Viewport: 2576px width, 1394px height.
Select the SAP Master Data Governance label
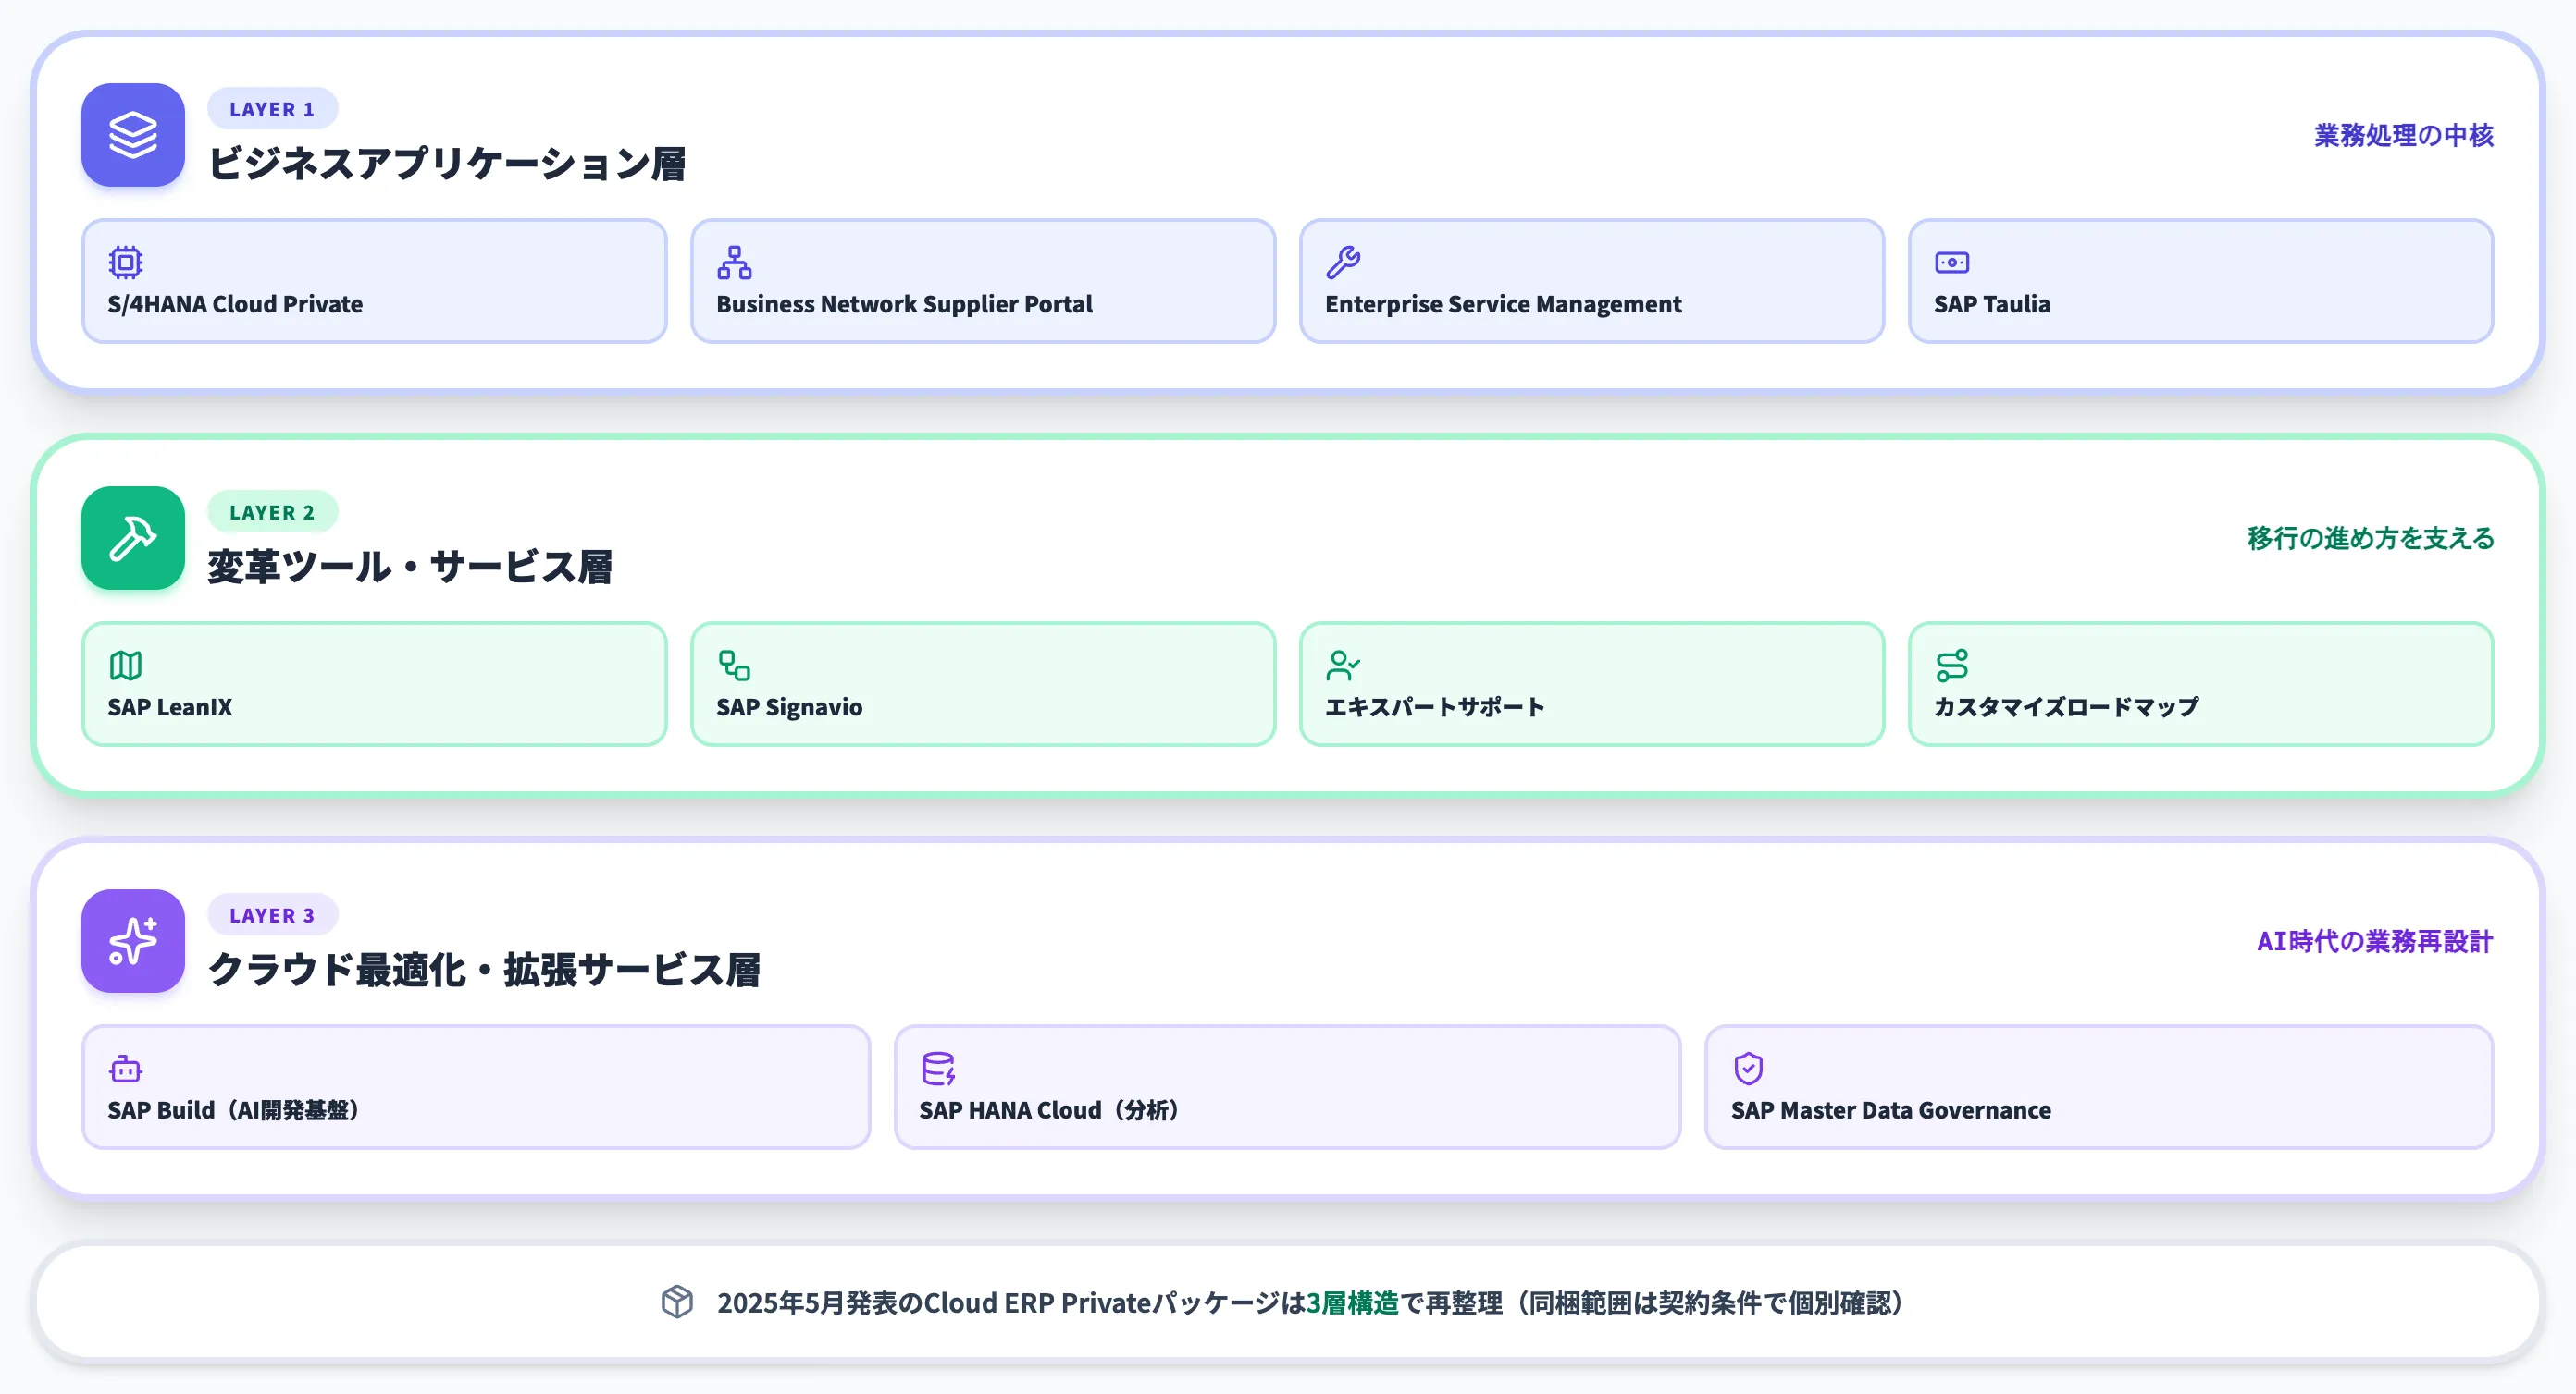[1891, 1109]
